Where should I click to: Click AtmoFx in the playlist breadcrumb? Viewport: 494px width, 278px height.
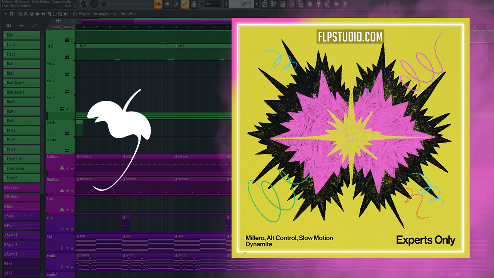(127, 14)
